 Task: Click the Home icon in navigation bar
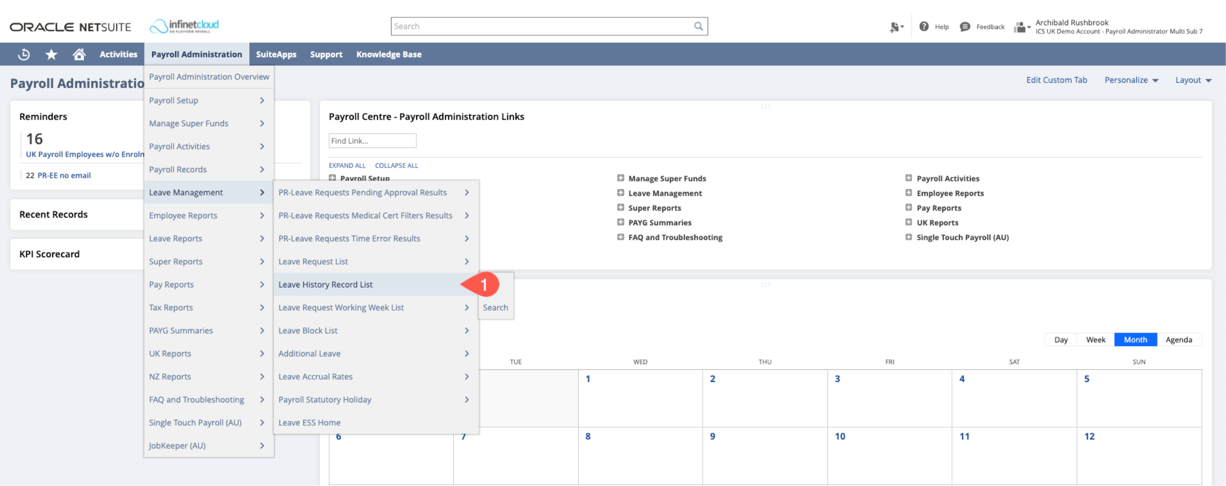click(x=79, y=54)
